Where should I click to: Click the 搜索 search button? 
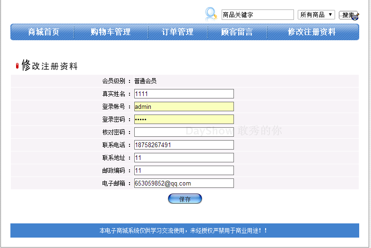point(349,15)
